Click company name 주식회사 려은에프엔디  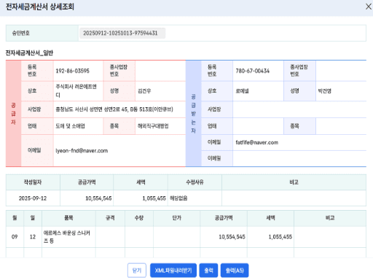click(76, 90)
